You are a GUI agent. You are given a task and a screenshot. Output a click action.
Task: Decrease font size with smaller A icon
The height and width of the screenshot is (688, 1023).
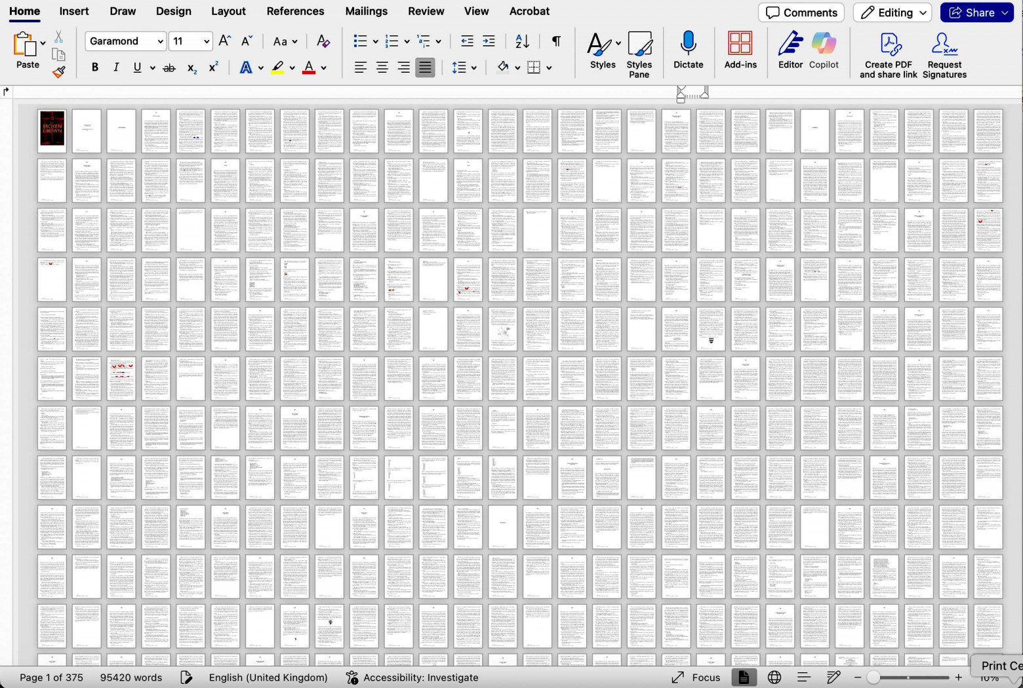pos(247,41)
